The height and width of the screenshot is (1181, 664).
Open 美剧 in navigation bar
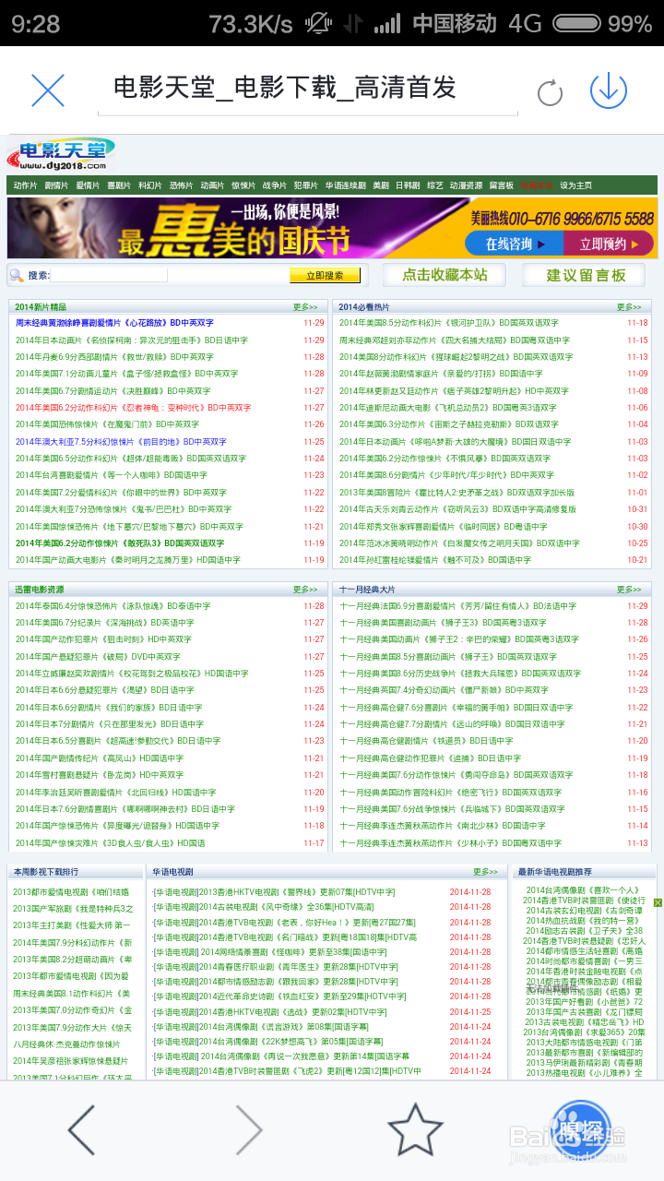[x=381, y=185]
